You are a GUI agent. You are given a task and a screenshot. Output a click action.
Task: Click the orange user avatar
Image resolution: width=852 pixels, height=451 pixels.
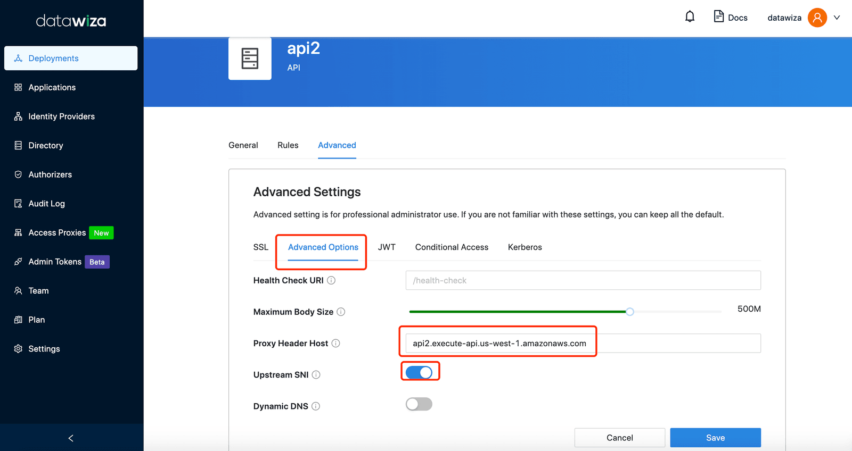pyautogui.click(x=817, y=18)
